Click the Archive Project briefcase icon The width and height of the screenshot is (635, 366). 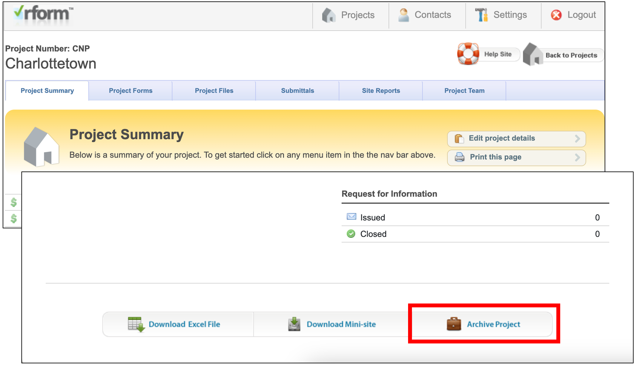coord(454,324)
